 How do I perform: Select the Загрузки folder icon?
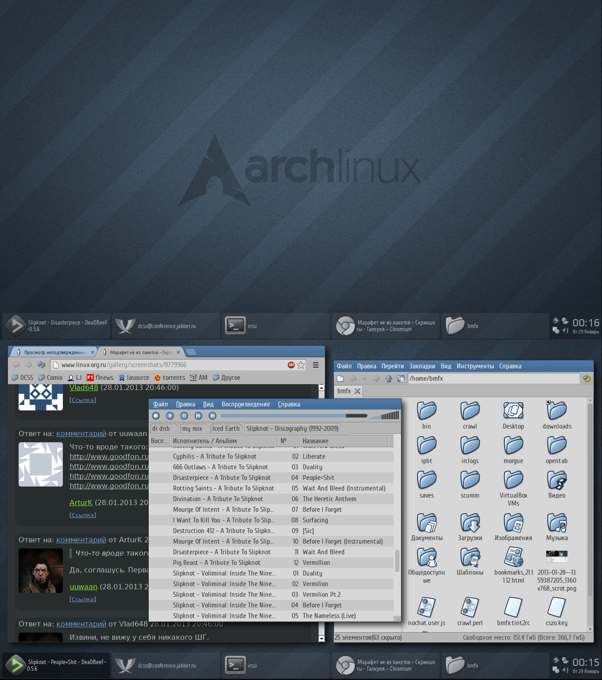[470, 522]
